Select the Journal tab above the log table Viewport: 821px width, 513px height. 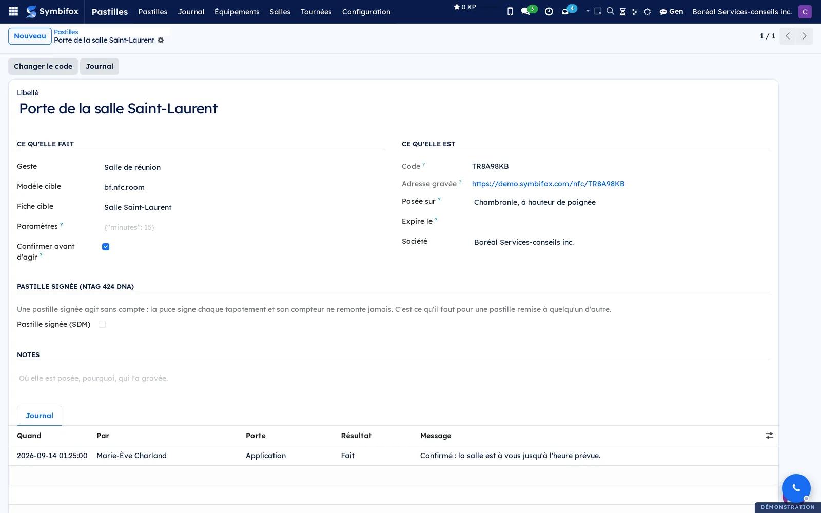(40, 416)
